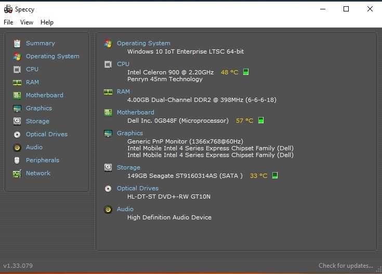Screen dimensions: 382x274
Task: Click 'Penryn 45nm Technology' text
Action: click(x=165, y=79)
